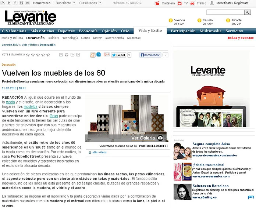Image resolution: width=256 pixels, height=208 pixels.
Task: Rate the article three stars
Action: click(x=38, y=55)
